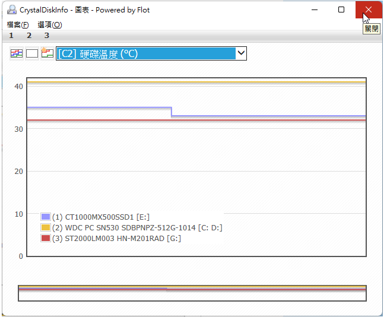This screenshot has width=387, height=320.
Task: Maximize the graph window
Action: (x=341, y=10)
